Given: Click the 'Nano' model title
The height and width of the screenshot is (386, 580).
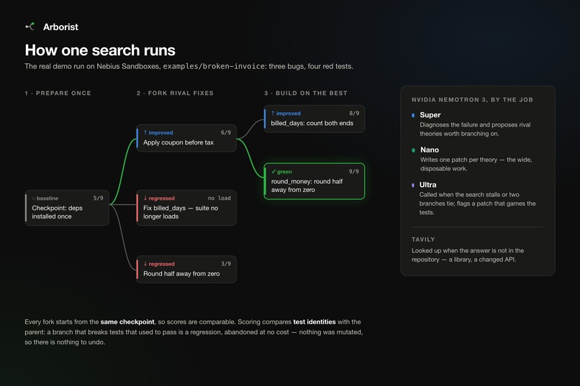Looking at the screenshot, I should (430, 150).
